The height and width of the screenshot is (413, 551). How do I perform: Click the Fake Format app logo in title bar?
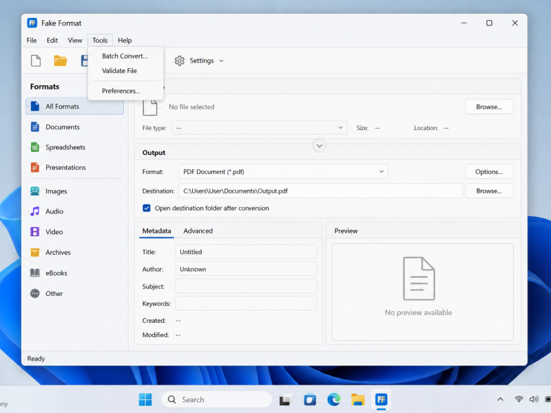(32, 23)
